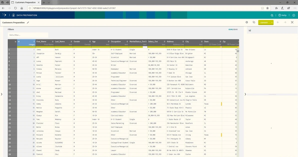Open a new browser tab
Viewport: 298px width, 157px height.
[x=44, y=2]
